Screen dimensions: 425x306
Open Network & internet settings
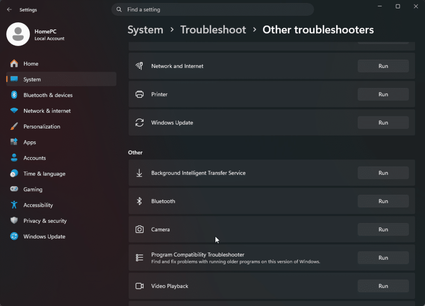pyautogui.click(x=61, y=110)
